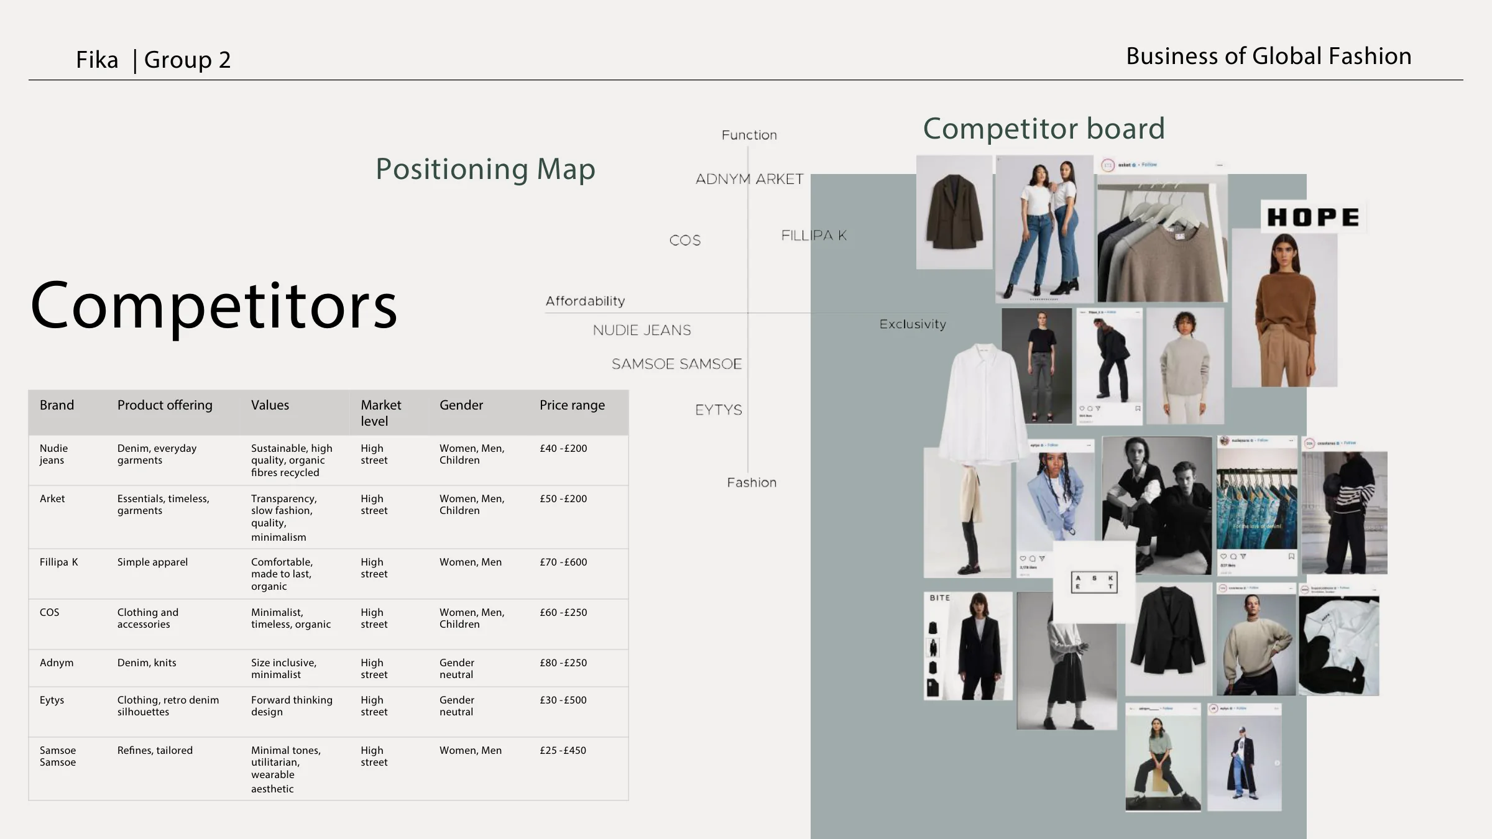Click 'Fashion' axis label

tap(752, 482)
